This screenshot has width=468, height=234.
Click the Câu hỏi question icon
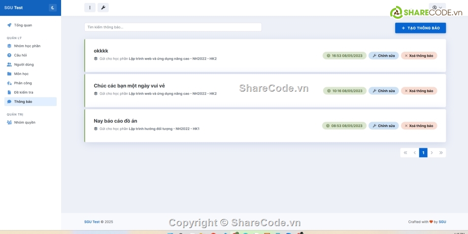click(x=9, y=55)
